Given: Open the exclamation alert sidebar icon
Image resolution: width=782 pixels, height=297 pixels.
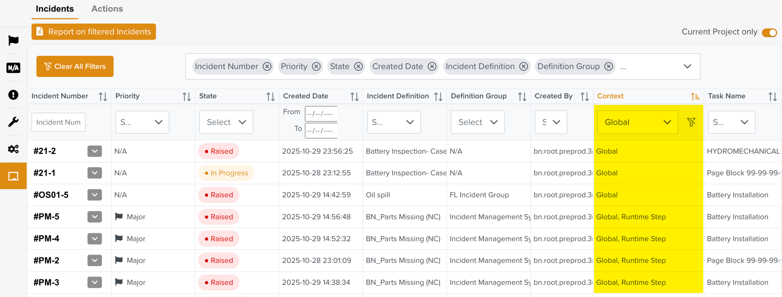Looking at the screenshot, I should pos(13,95).
